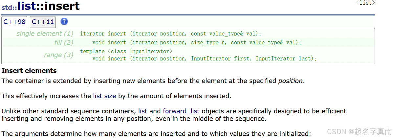This screenshot has width=393, height=138.
Task: Select the "single element (1)" overload label
Action: [45, 34]
